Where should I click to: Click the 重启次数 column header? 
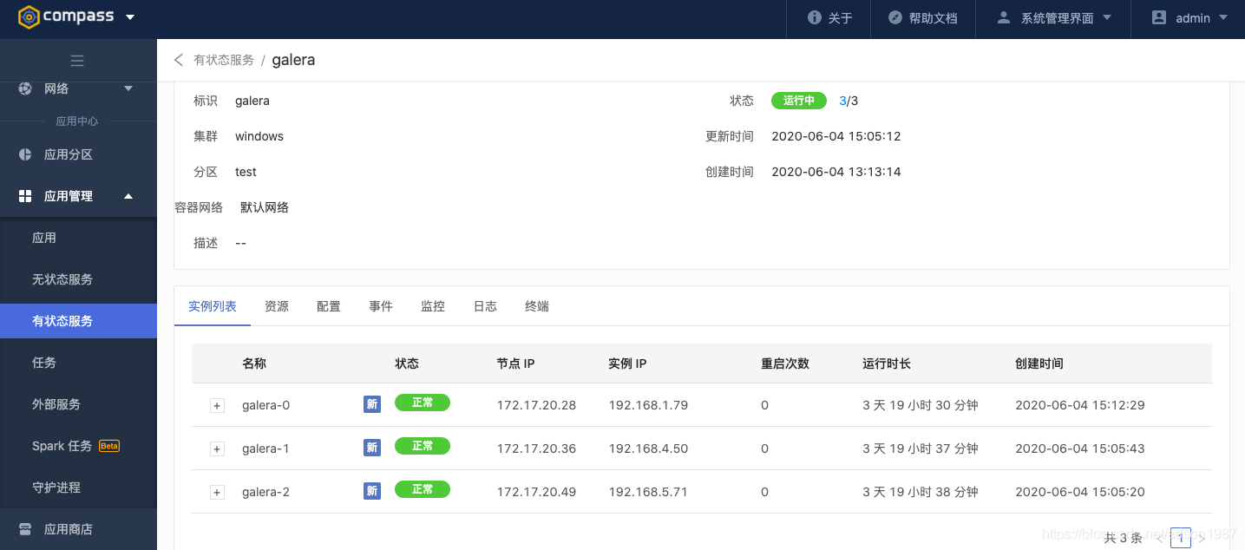tap(785, 363)
